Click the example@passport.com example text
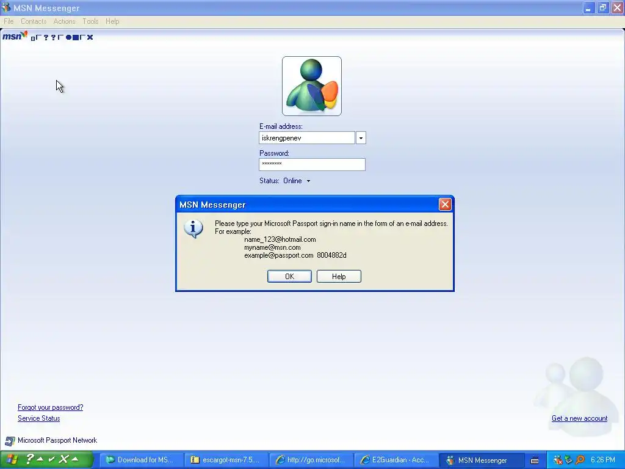The height and width of the screenshot is (469, 625). coord(278,255)
